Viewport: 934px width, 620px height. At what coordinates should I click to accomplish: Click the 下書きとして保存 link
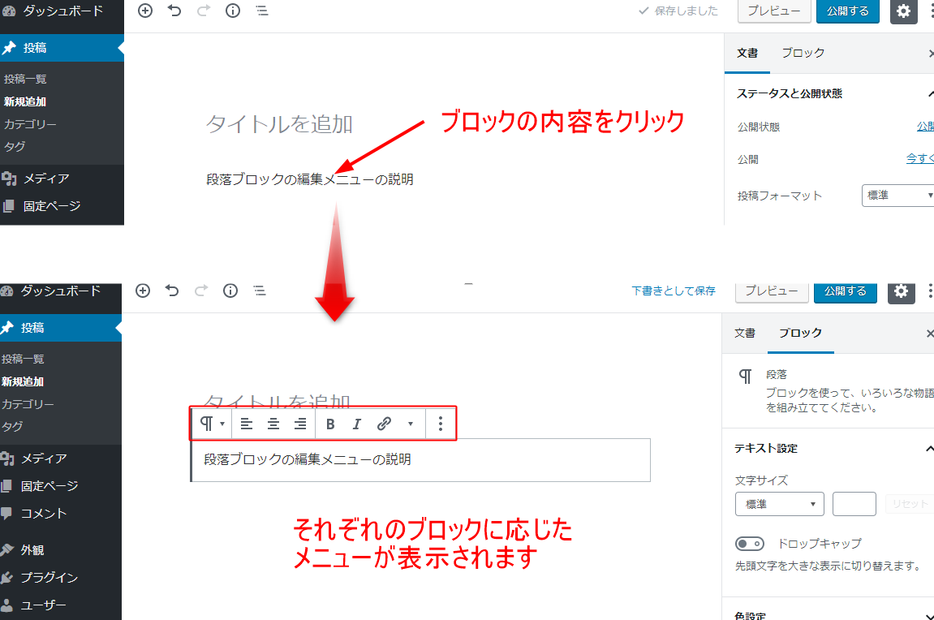[x=674, y=291]
